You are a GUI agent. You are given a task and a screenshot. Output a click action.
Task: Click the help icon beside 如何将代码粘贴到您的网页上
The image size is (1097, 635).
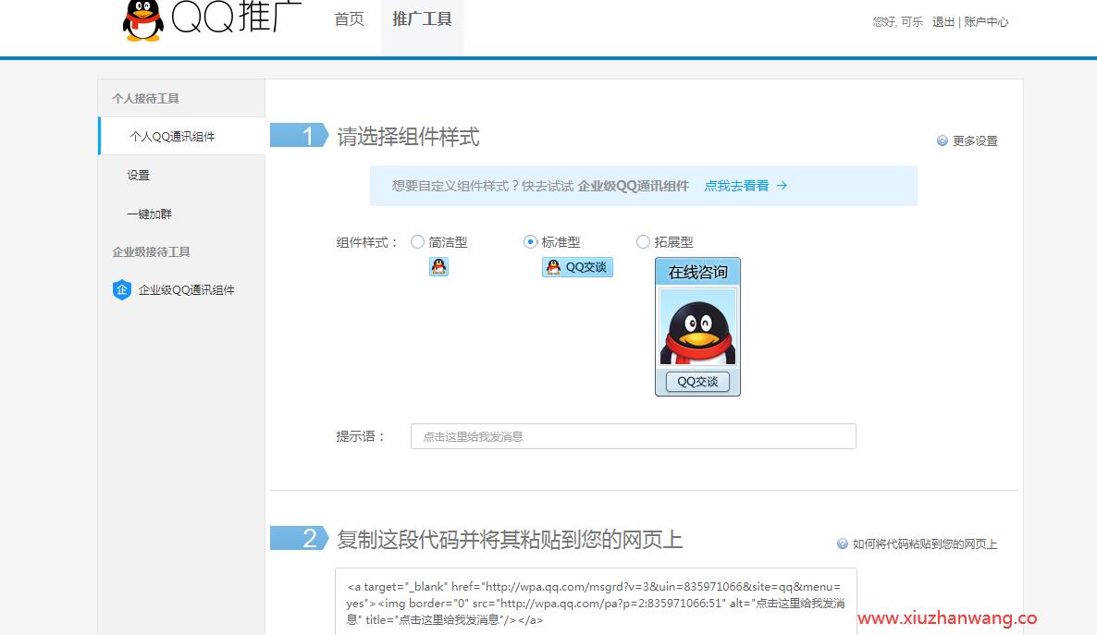point(843,543)
